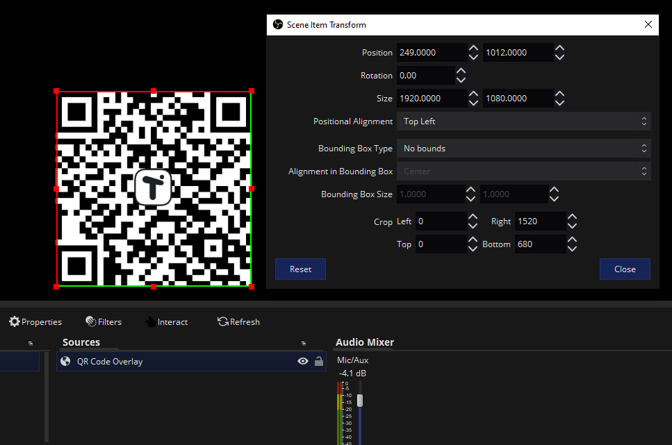Screen dimensions: 672x445
Task: Decrease Rotation with down arrow
Action: point(461,80)
